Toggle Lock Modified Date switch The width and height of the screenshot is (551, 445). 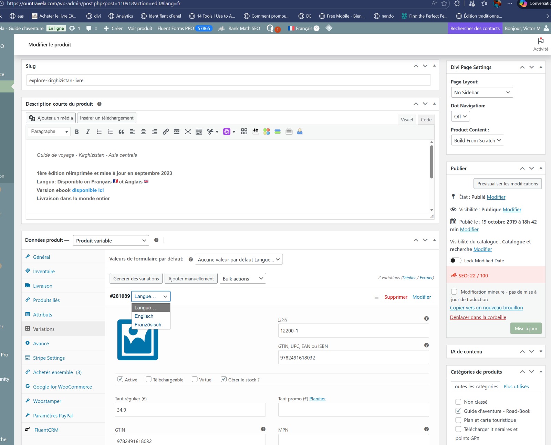[x=455, y=261]
